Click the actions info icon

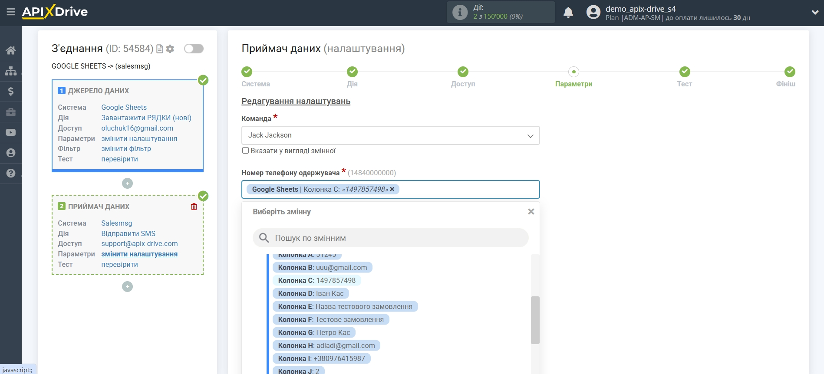[x=460, y=12]
